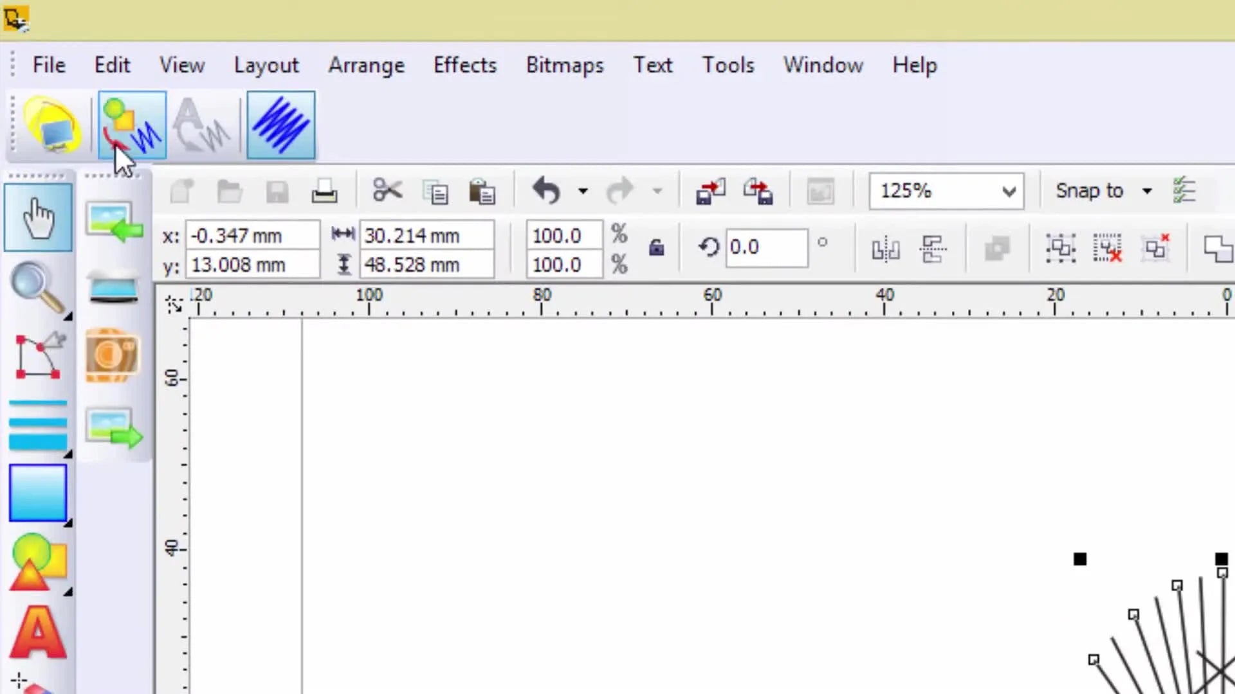
Task: Click the Undo arrow button
Action: click(547, 191)
